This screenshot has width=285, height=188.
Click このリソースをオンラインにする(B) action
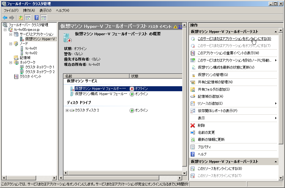[220, 169]
